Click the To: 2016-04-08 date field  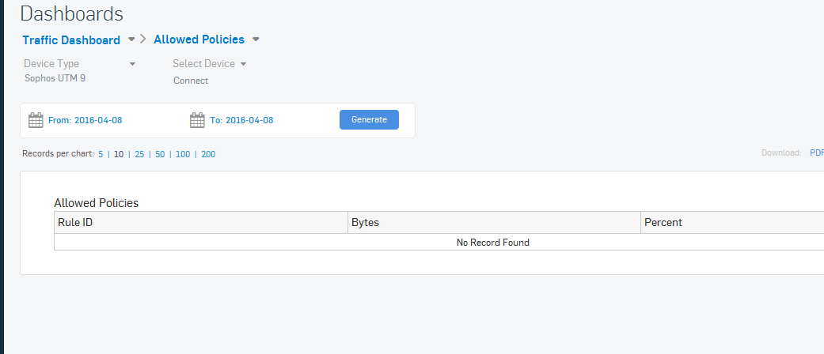[241, 121]
